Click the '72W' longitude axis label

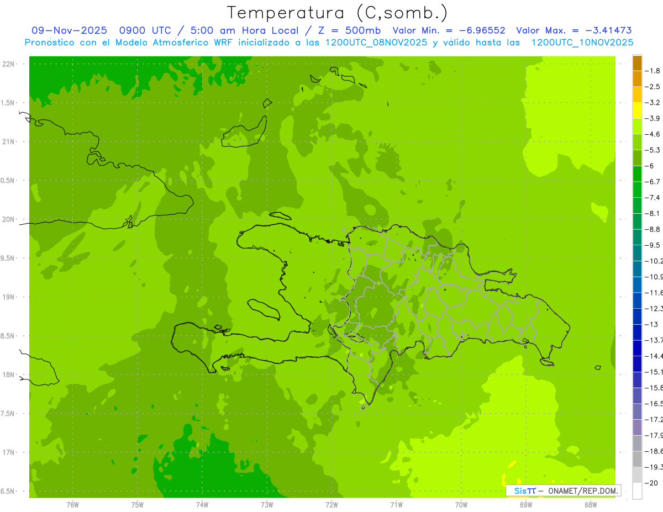[332, 505]
